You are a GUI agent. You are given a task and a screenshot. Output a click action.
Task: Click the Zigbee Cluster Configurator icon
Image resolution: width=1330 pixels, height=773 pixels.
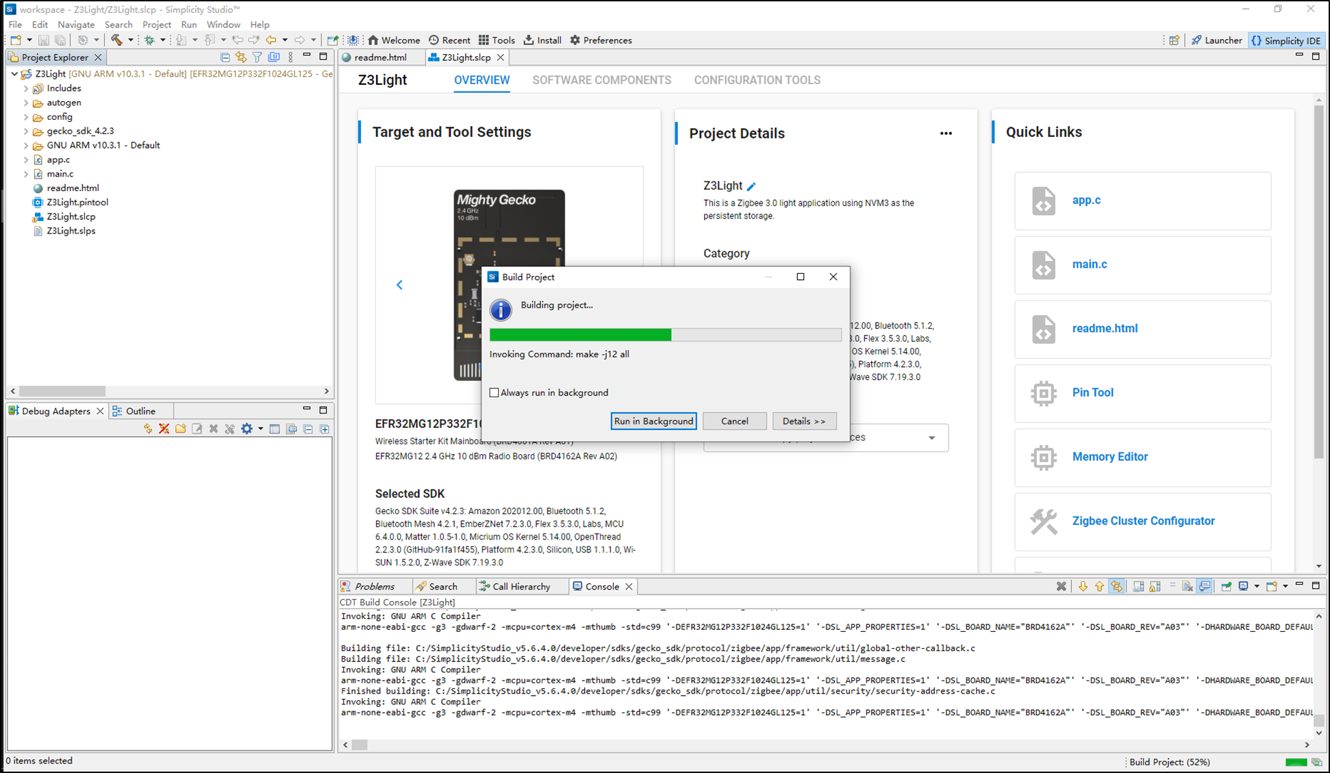pyautogui.click(x=1043, y=521)
